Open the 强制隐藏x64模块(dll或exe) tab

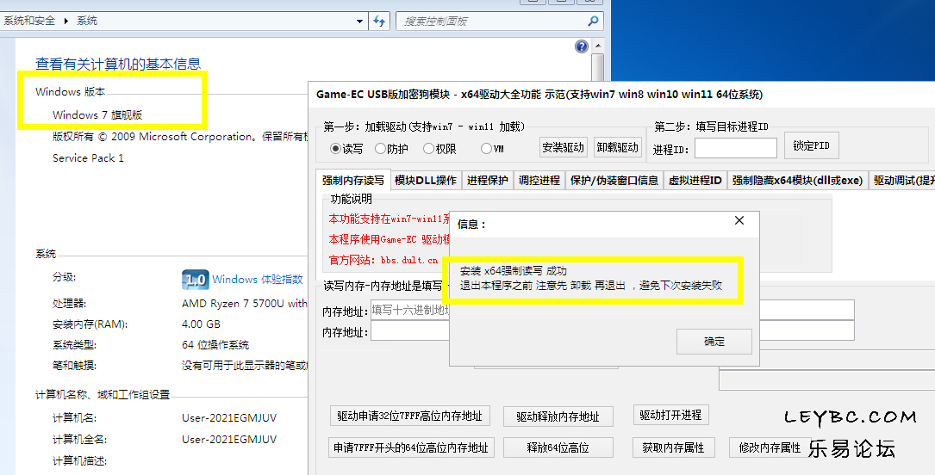(797, 181)
